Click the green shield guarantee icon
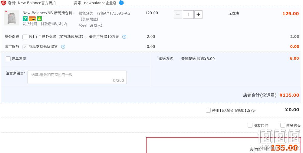This screenshot has width=303, height=153. [x=39, y=19]
